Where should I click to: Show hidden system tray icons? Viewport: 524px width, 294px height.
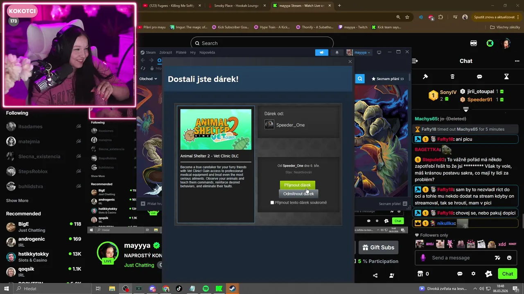475,289
